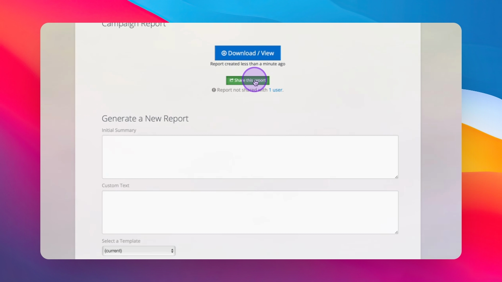Open the Select a Template dropdown

coord(139,251)
